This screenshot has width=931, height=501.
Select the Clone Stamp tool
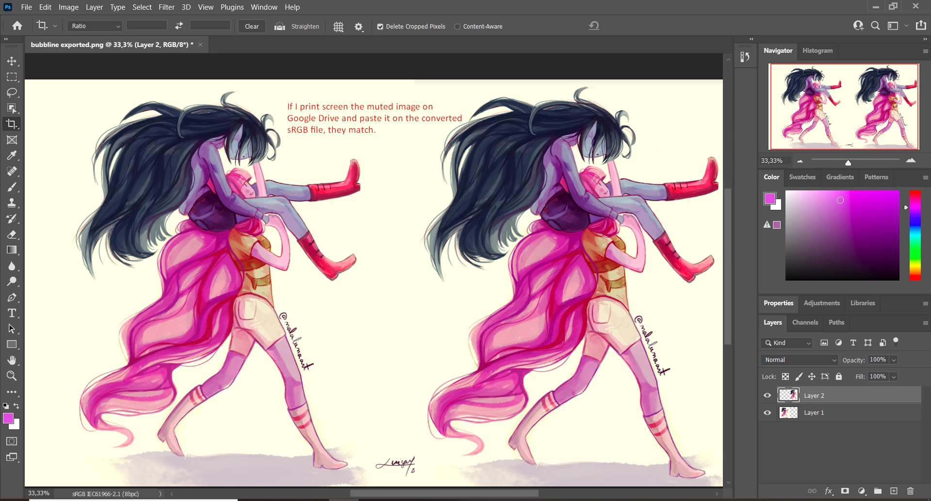click(x=12, y=203)
